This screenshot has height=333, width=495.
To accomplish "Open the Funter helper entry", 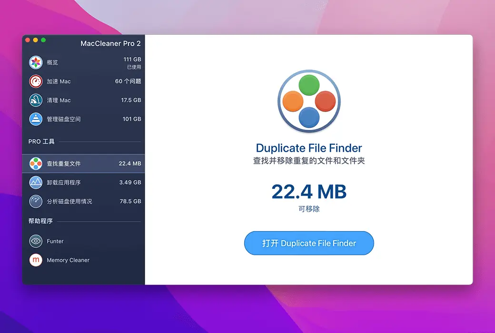I will (x=84, y=241).
